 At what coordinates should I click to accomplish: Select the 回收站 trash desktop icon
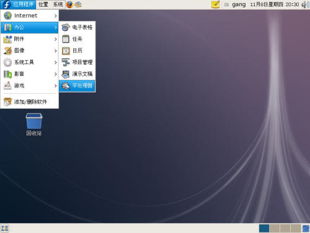coord(34,121)
